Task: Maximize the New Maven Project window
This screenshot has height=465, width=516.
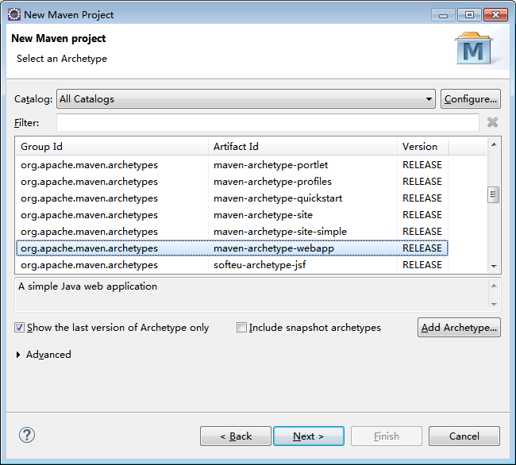Action: pos(469,15)
